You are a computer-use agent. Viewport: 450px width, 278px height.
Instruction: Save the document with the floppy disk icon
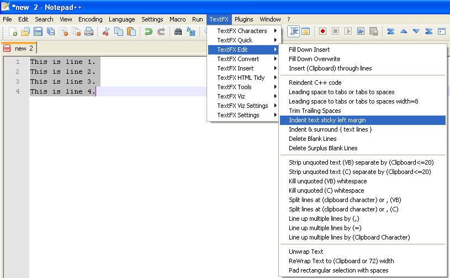[x=38, y=31]
